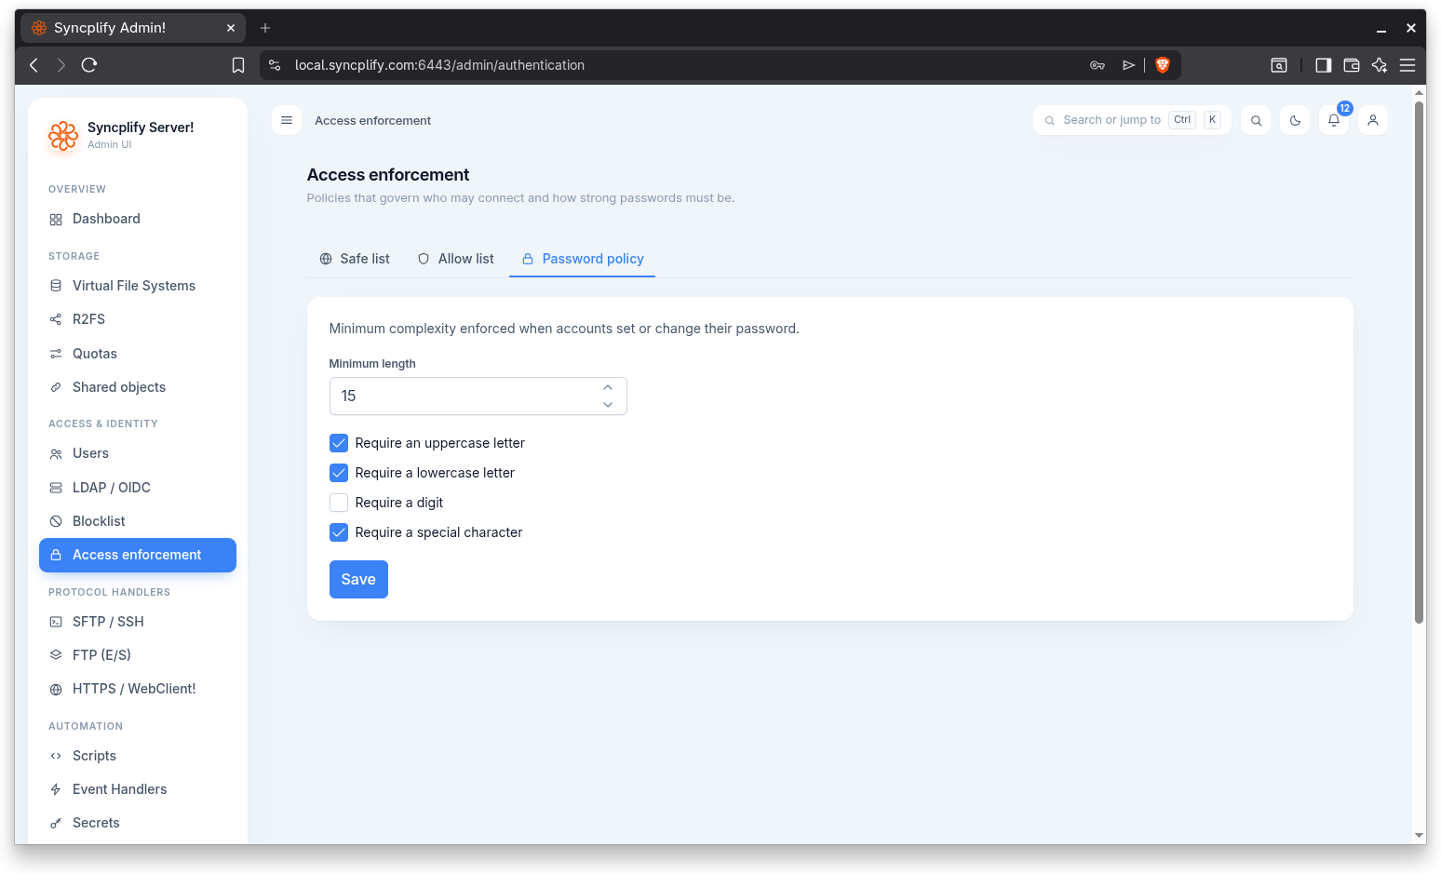1441x874 pixels.
Task: Click the send arrow icon in address bar
Action: pos(1128,65)
